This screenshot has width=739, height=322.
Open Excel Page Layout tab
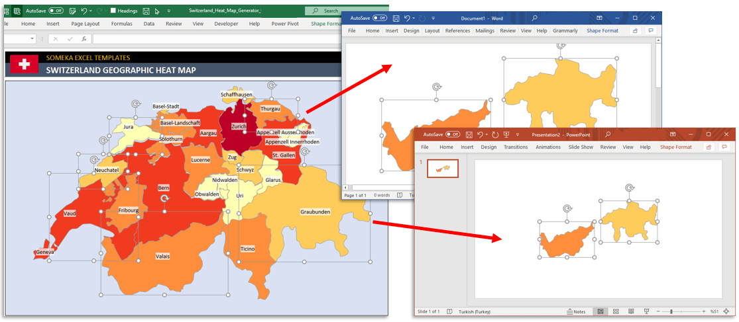click(85, 24)
